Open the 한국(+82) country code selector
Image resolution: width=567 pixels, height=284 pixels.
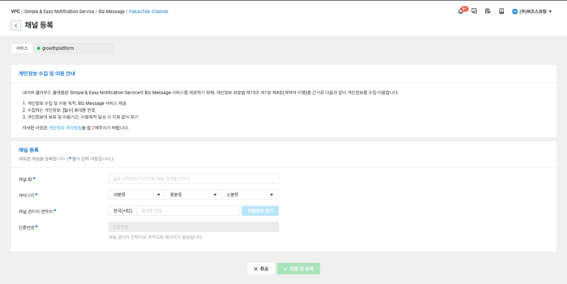(124, 210)
